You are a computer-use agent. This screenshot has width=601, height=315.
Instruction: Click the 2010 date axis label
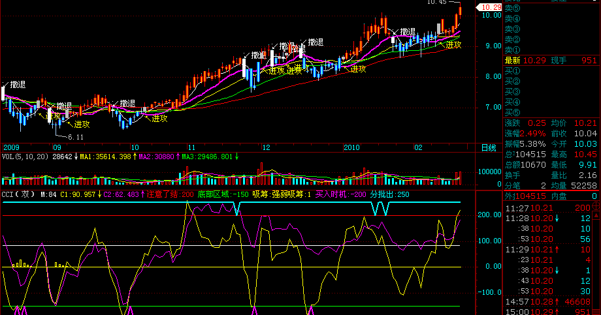[x=351, y=148]
